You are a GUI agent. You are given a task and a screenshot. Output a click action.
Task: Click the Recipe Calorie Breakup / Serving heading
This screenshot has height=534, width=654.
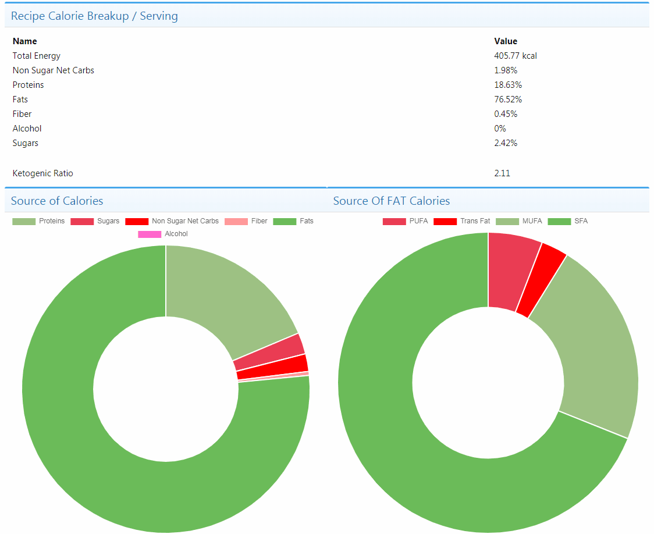pos(94,16)
